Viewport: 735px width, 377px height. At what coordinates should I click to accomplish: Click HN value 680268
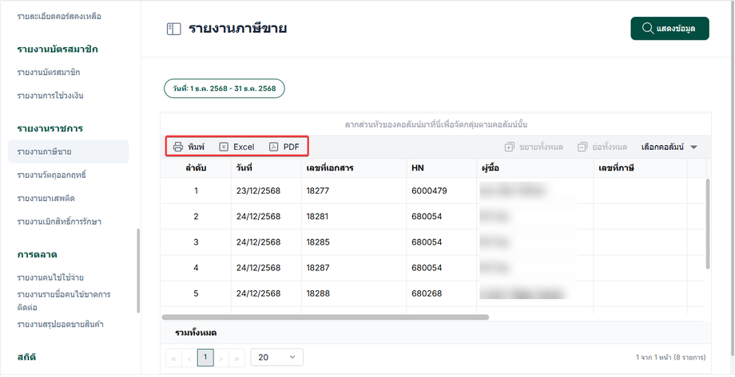(x=427, y=294)
